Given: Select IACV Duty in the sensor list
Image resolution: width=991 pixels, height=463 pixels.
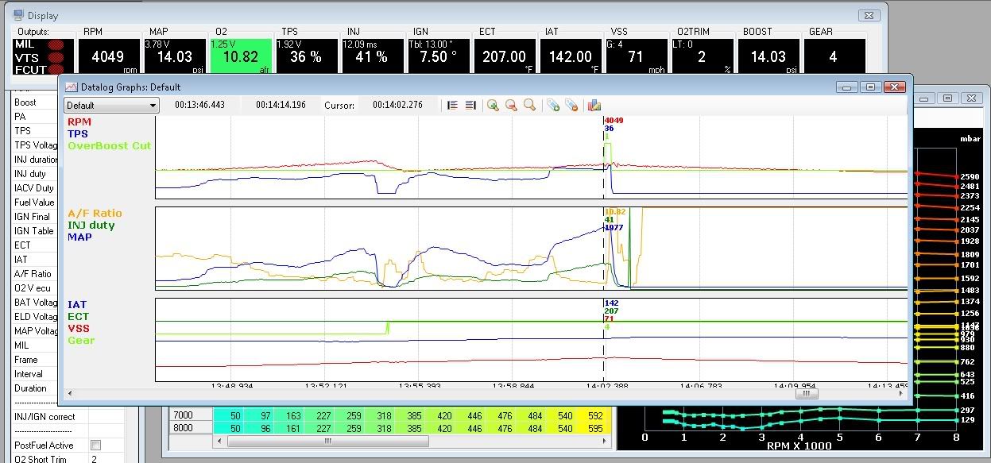Looking at the screenshot, I should pos(34,188).
